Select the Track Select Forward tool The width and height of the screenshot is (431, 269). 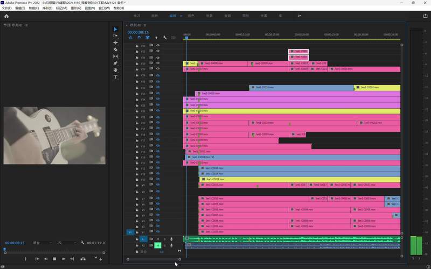(x=115, y=36)
